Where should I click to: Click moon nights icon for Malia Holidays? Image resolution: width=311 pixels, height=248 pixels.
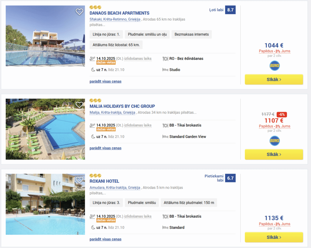pyautogui.click(x=93, y=137)
